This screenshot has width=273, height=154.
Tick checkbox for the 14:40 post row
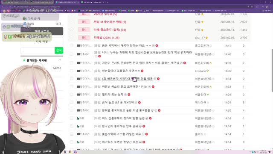click(x=72, y=54)
